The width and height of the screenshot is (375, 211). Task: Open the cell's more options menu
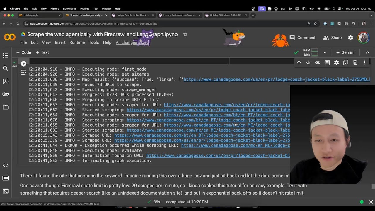364,62
